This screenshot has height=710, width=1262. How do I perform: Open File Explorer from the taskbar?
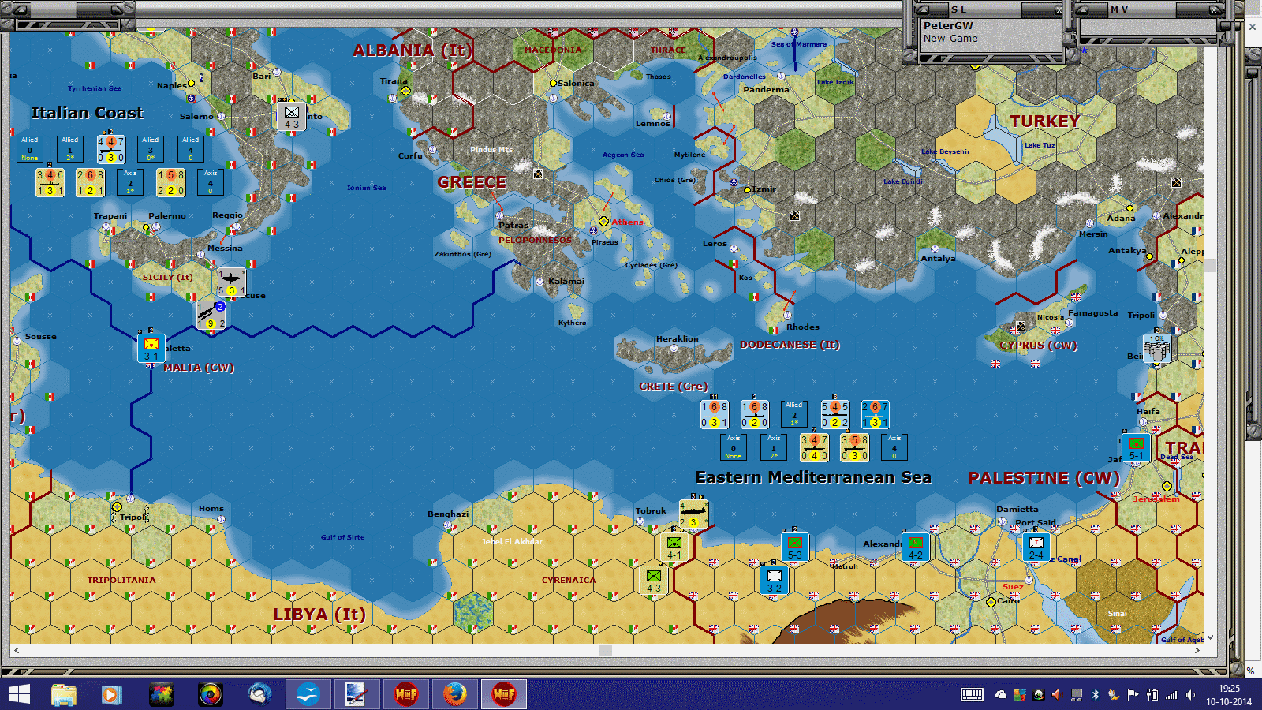pyautogui.click(x=64, y=694)
